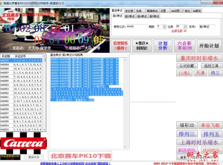This screenshot has height=165, width=223.
Task: Open the 龙虎 tab
Action: [140, 11]
